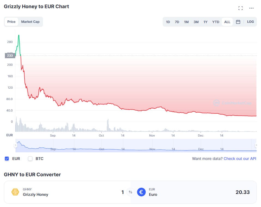Click the EUR value field showing 20.33
Viewport: 261px width, 207px height.
coord(242,192)
